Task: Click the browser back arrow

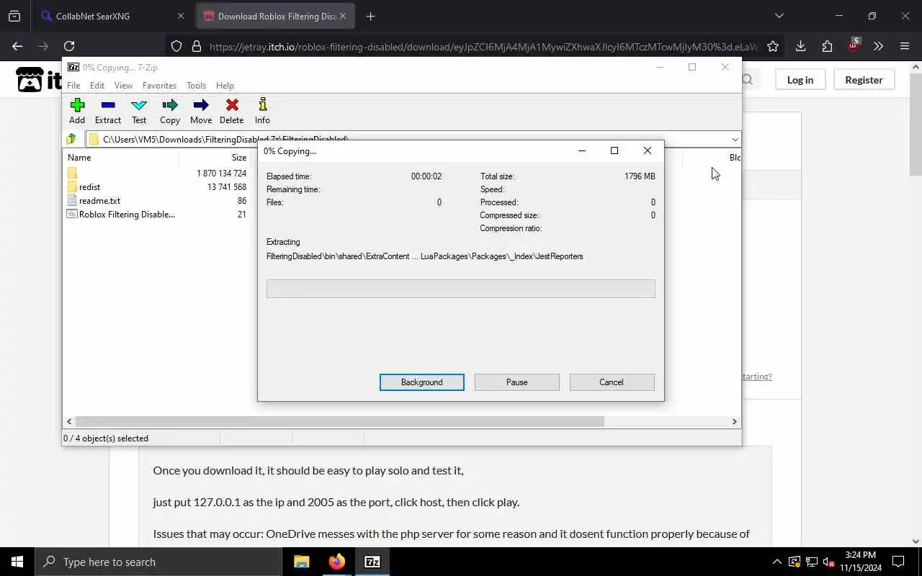Action: click(x=17, y=46)
